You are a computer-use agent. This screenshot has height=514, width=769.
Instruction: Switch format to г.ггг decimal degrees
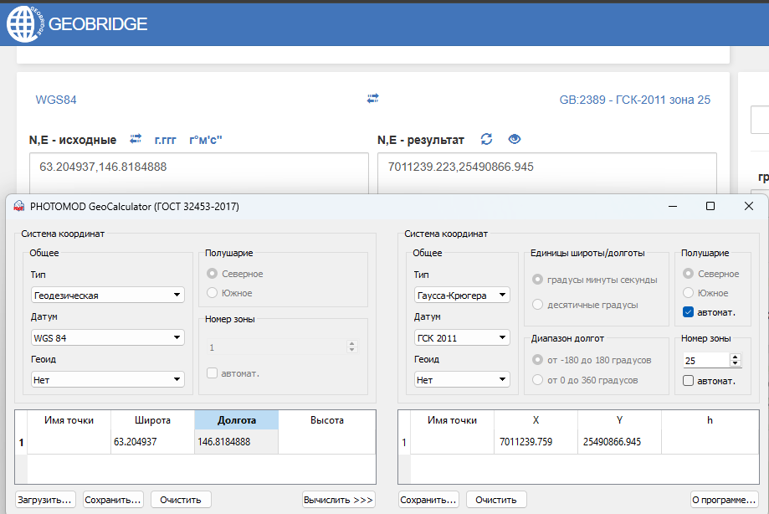(166, 139)
